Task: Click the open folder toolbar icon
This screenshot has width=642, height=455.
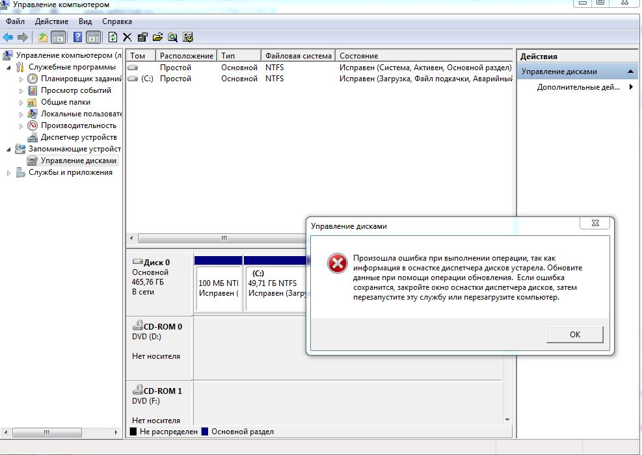Action: tap(157, 37)
